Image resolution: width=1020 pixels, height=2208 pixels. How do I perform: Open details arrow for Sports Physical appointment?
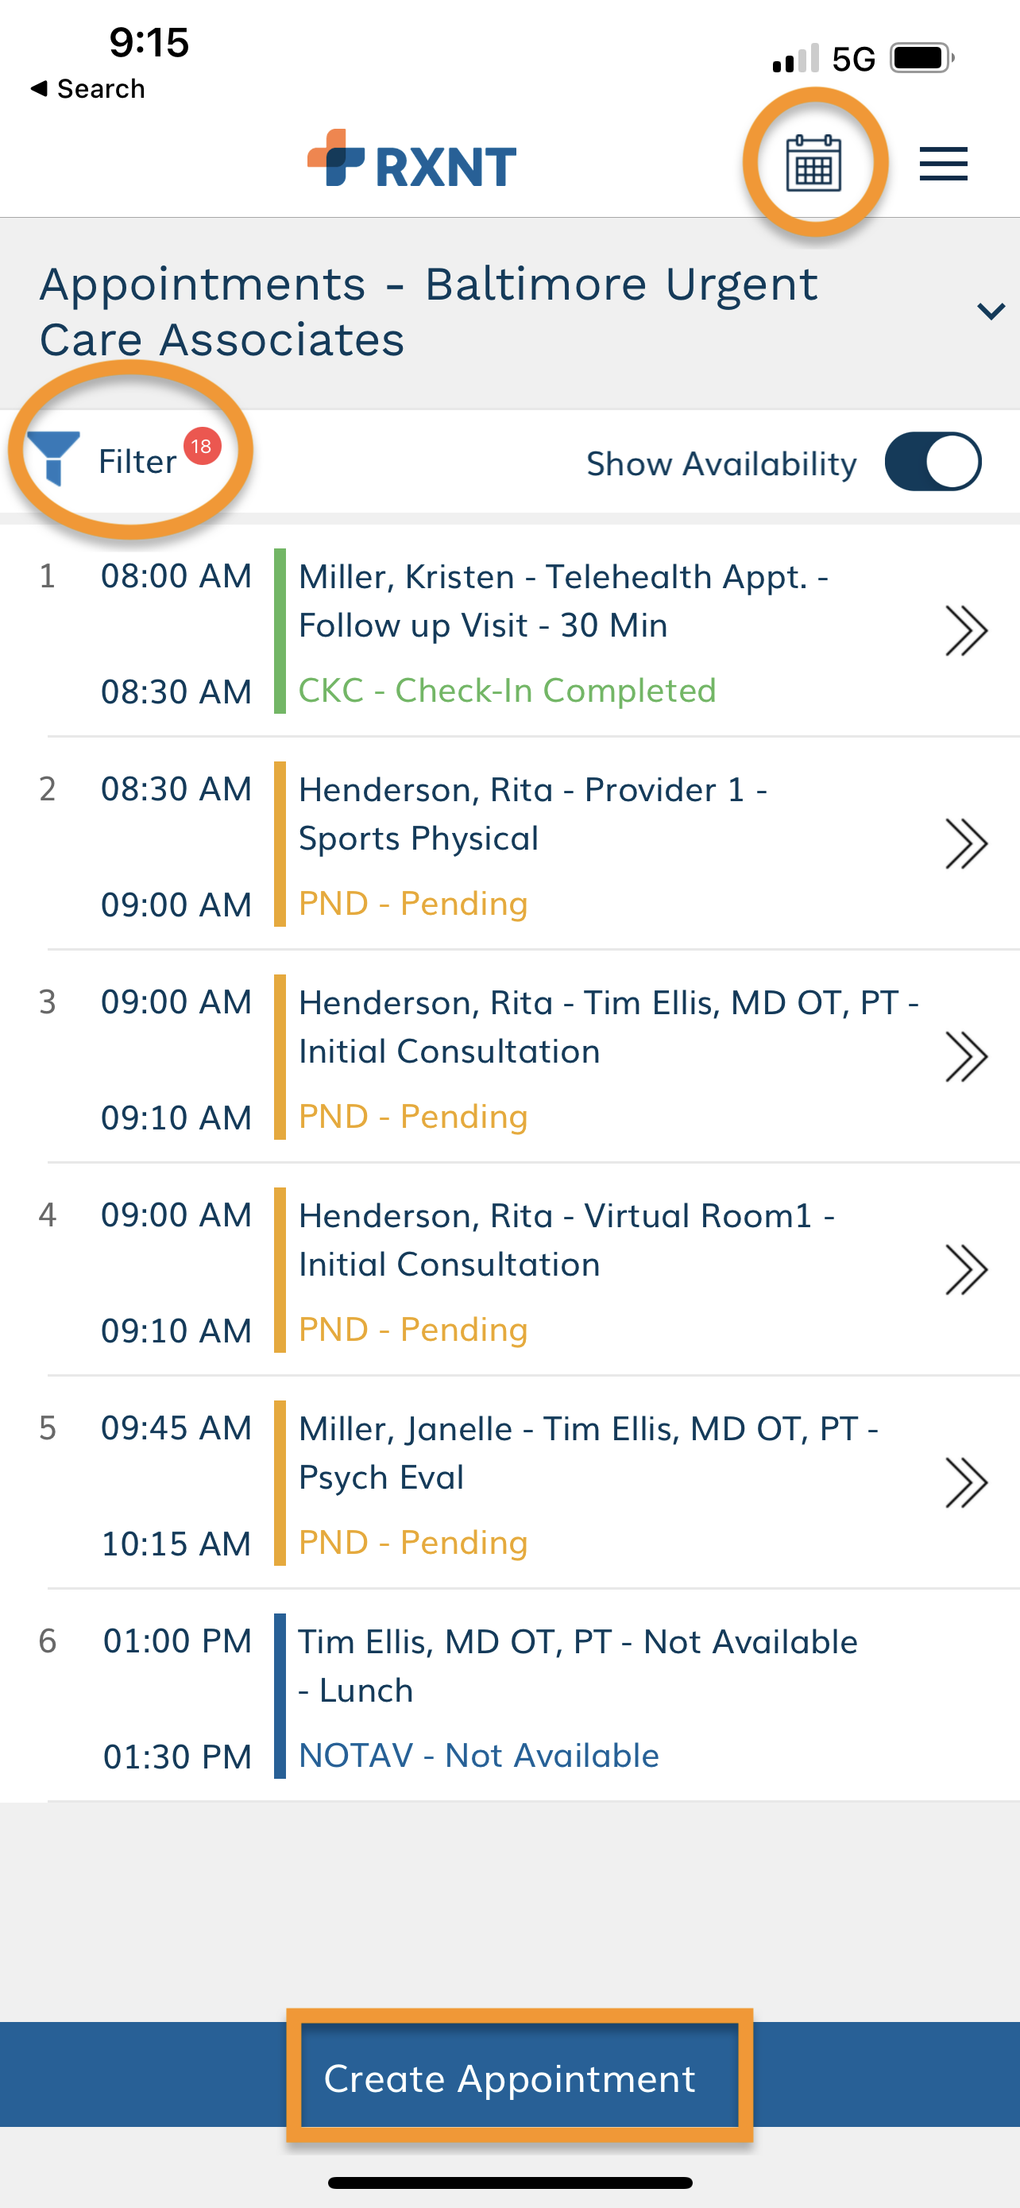tap(966, 843)
